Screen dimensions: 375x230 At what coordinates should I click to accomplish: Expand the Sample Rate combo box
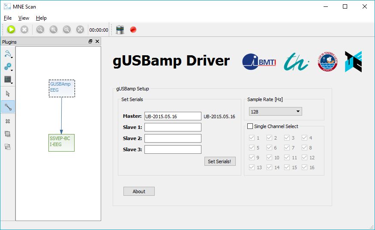pos(275,112)
